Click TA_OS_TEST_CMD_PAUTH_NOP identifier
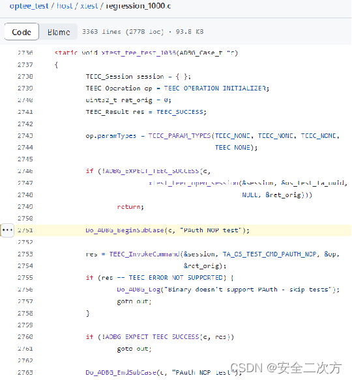 coord(270,254)
